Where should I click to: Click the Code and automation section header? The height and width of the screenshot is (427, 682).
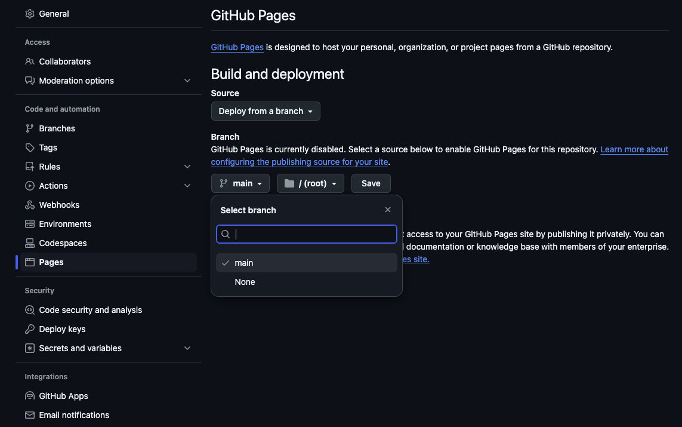pos(62,109)
